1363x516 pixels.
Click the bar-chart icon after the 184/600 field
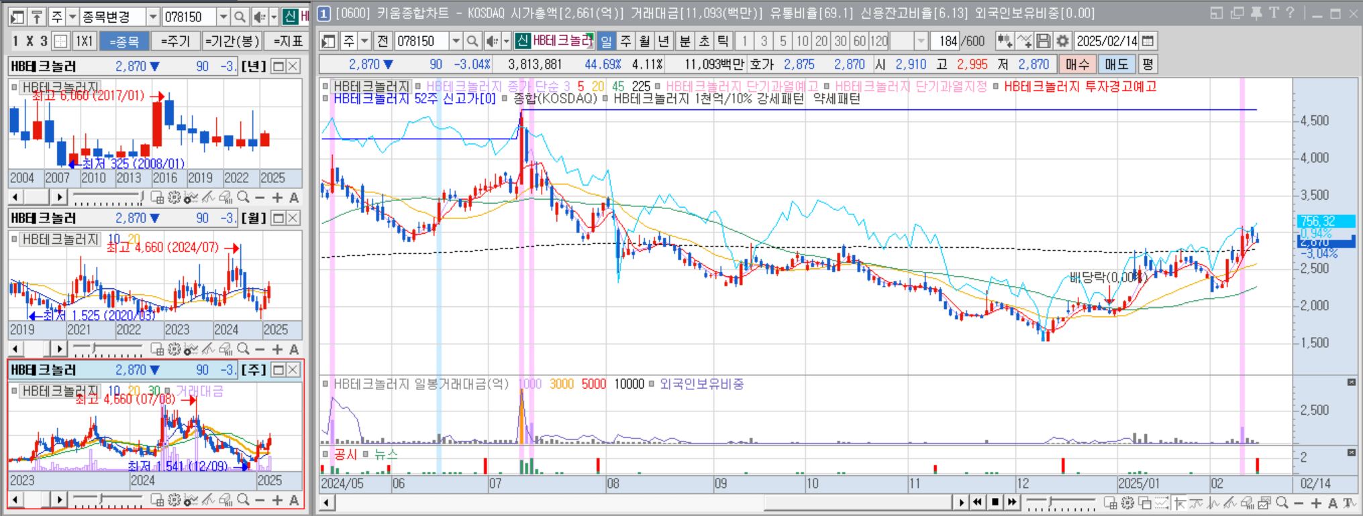(1004, 42)
